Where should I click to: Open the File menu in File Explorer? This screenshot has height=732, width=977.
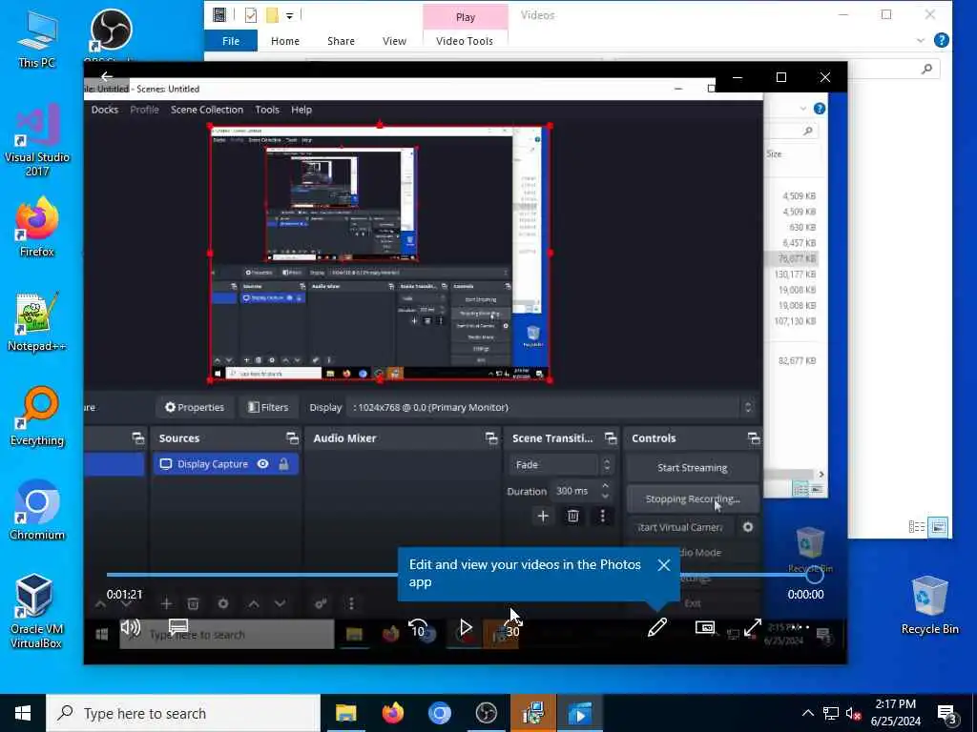(231, 41)
